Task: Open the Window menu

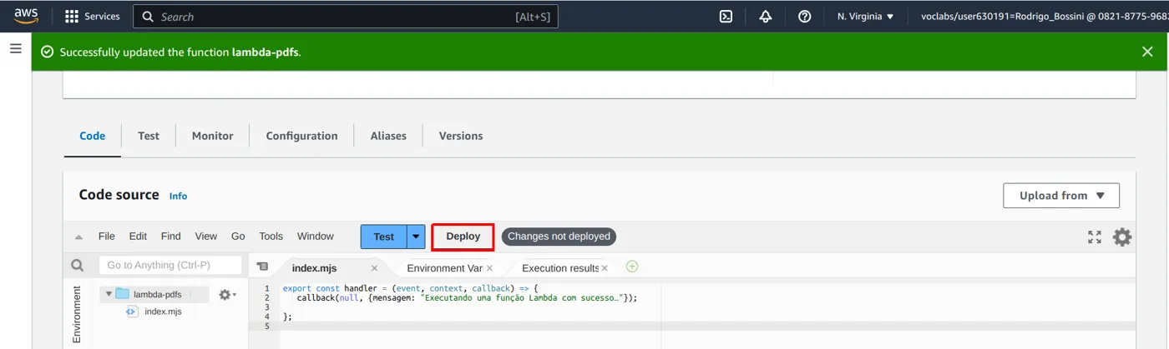Action: click(315, 237)
